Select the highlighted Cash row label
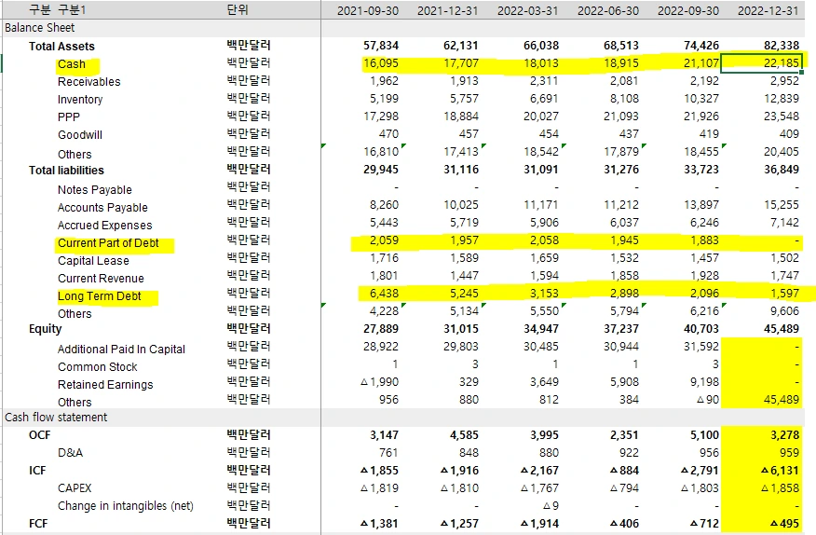 [72, 64]
